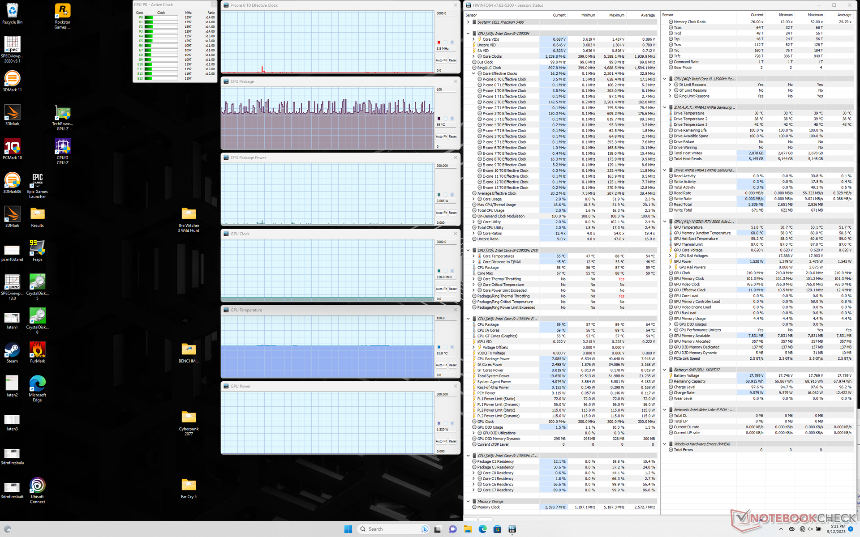Expand the System: DELL Precision 5480 node
Image resolution: width=860 pixels, height=537 pixels.
[x=468, y=22]
